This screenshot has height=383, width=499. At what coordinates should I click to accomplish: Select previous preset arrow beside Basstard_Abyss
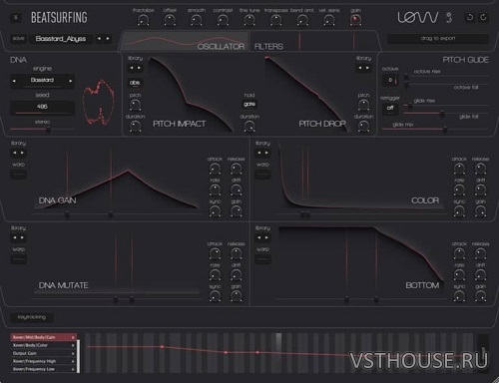pyautogui.click(x=99, y=39)
